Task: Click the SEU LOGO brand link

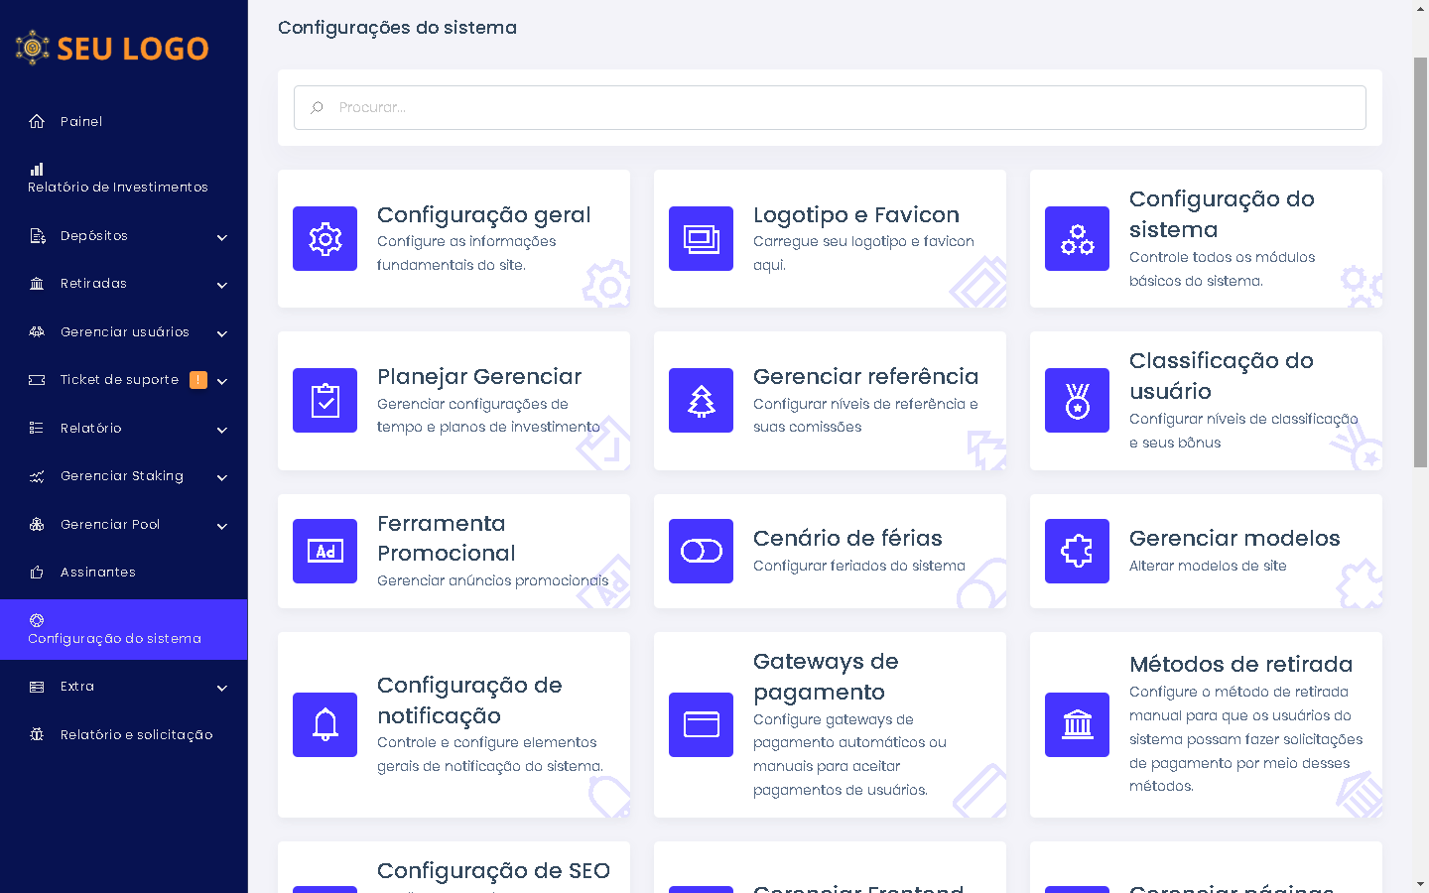Action: point(112,48)
